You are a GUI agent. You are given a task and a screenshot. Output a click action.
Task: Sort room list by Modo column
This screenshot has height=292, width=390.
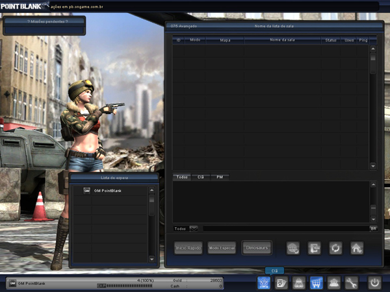point(195,40)
